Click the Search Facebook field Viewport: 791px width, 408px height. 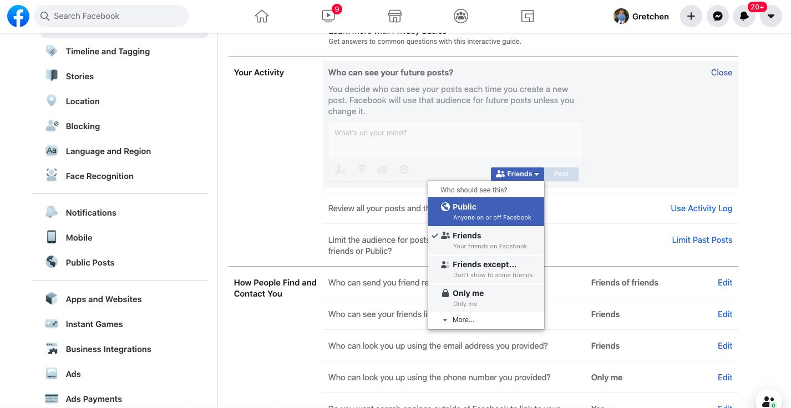coord(111,16)
